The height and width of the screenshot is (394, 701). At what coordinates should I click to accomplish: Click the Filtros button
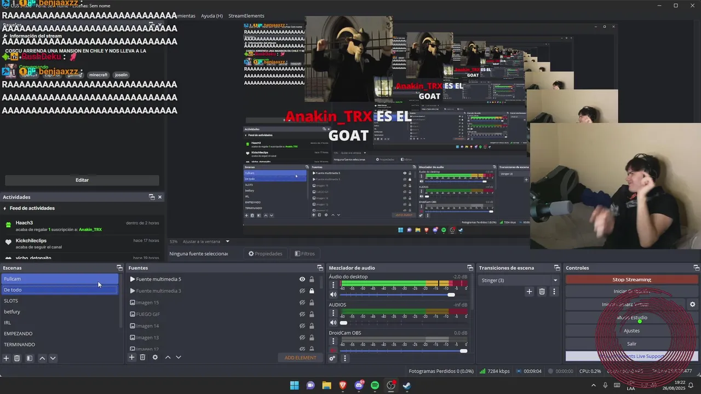tap(304, 253)
